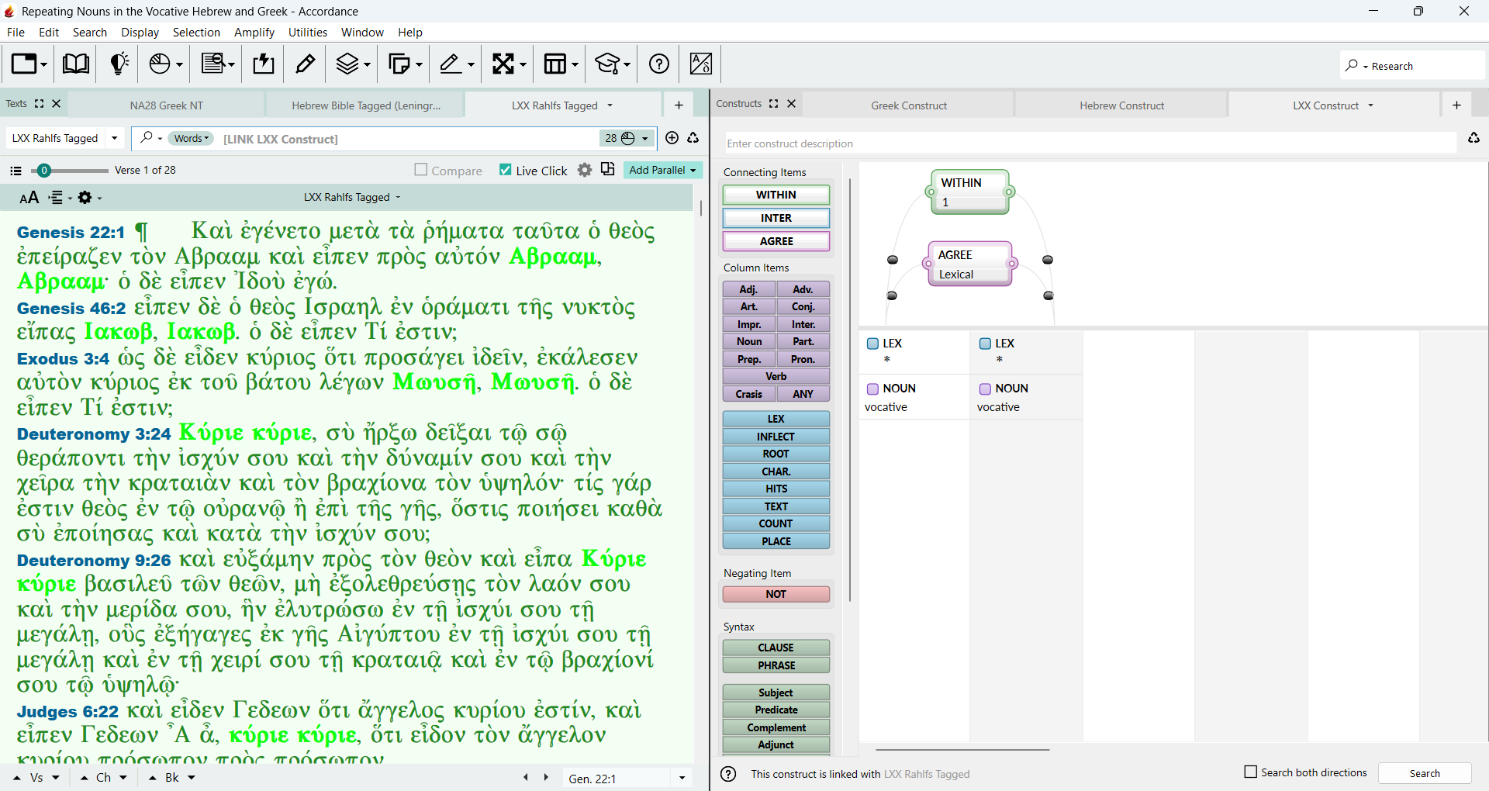Select the highlighter pen toolbar icon
Screen dimensions: 1489x791
point(306,64)
